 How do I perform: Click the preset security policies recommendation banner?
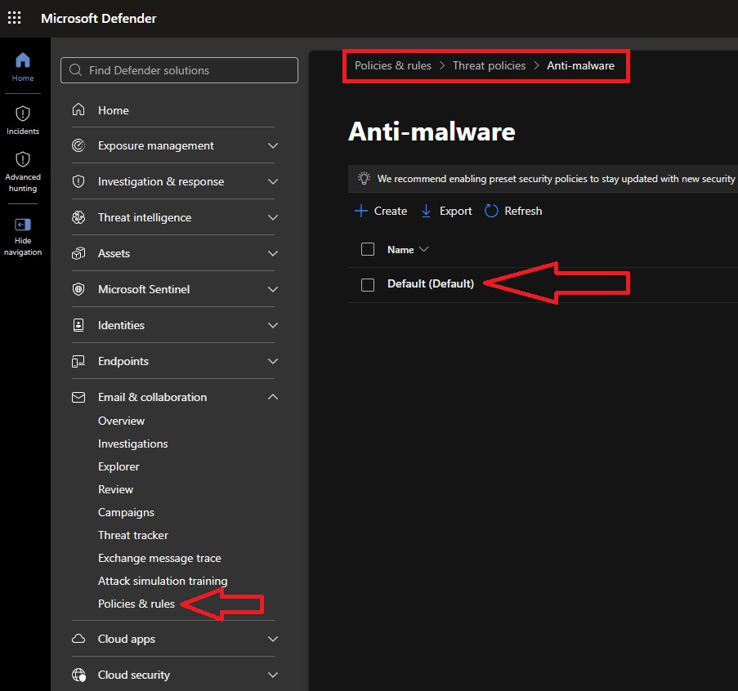tap(543, 179)
